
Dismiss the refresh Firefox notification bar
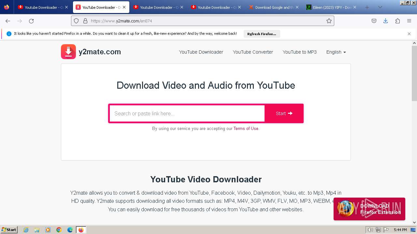click(x=409, y=34)
